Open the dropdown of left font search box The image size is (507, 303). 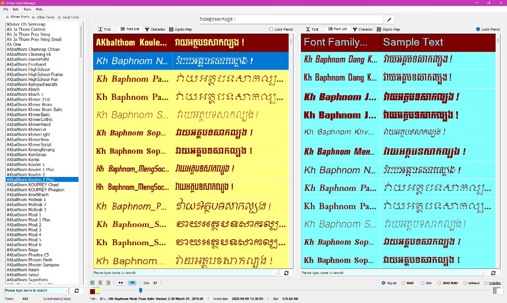66,291
